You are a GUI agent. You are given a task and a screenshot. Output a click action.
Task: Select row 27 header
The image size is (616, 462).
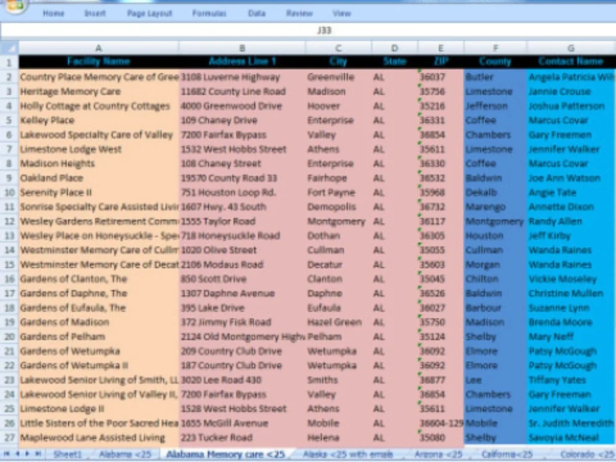(9, 437)
